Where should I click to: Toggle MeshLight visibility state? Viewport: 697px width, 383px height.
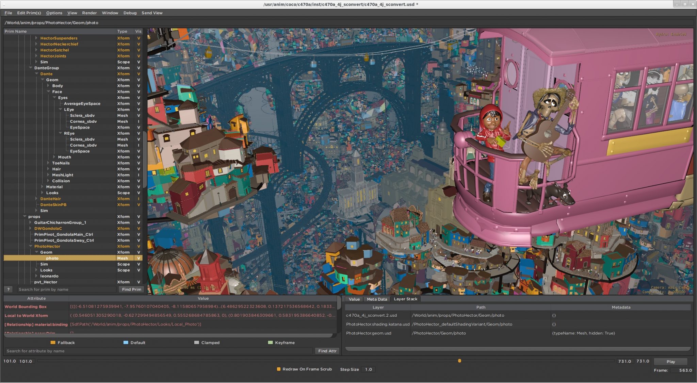138,175
